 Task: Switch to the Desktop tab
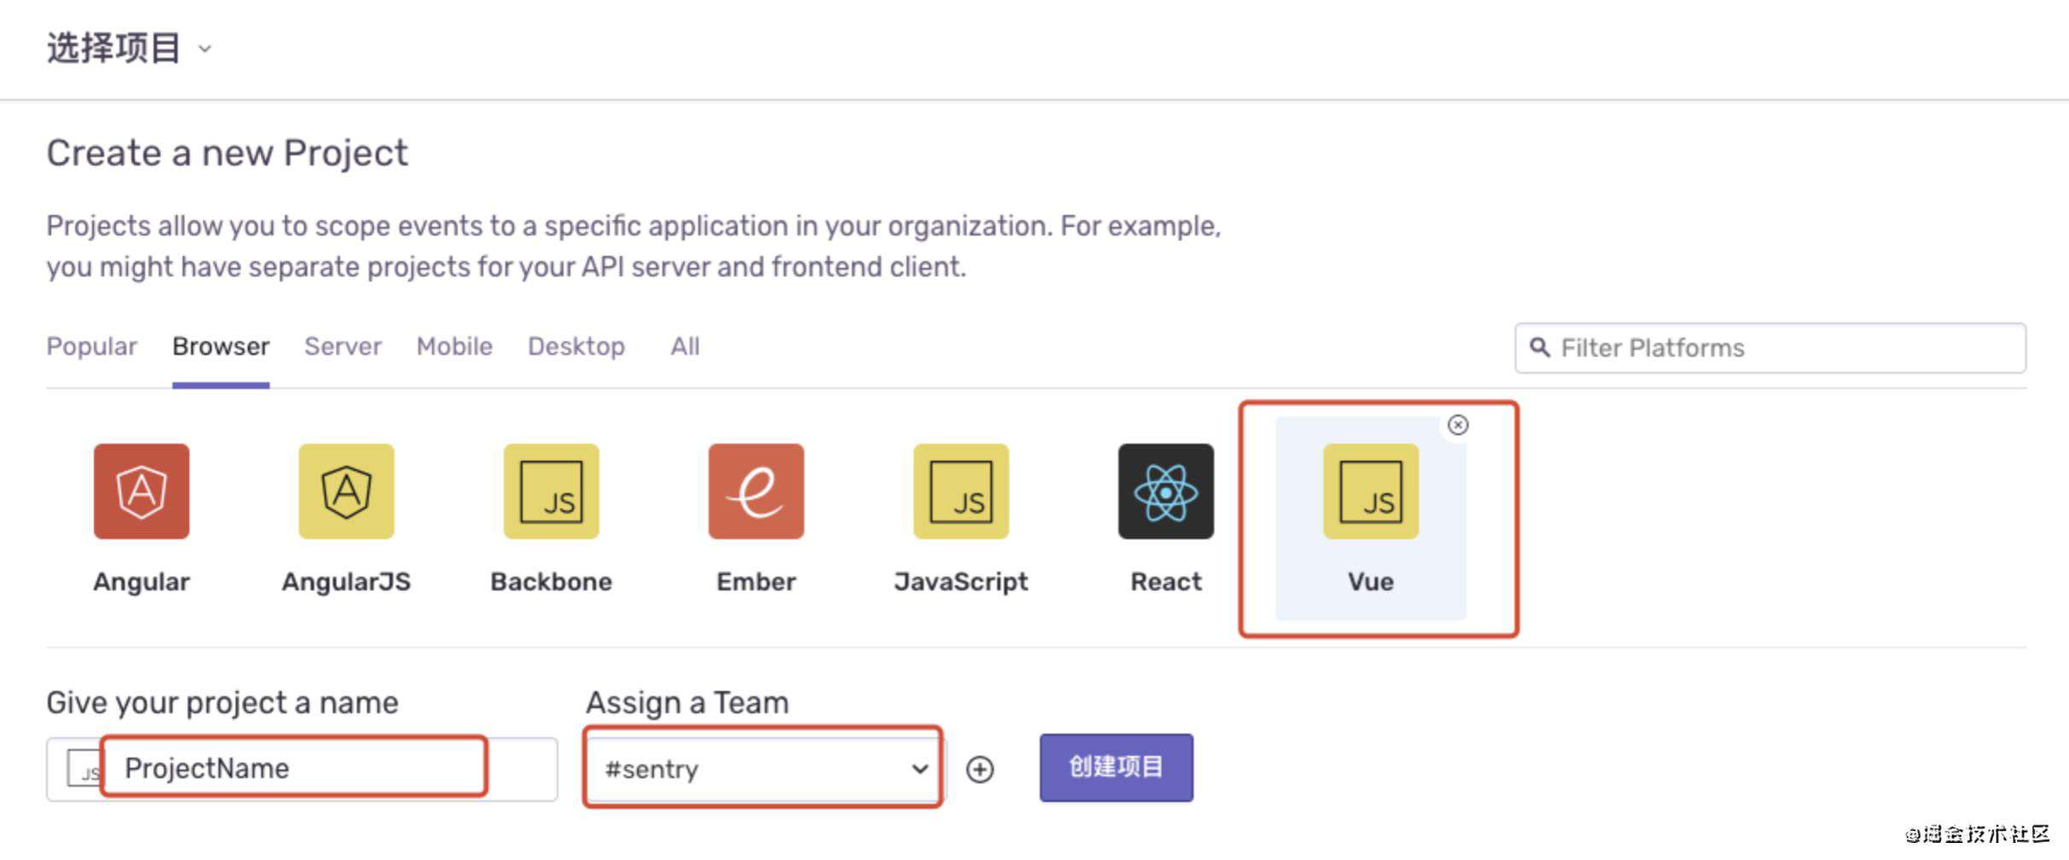click(x=576, y=346)
